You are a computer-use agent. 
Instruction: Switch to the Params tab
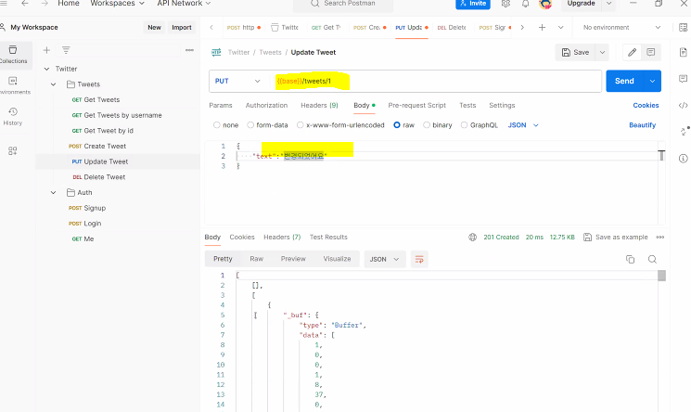click(221, 106)
